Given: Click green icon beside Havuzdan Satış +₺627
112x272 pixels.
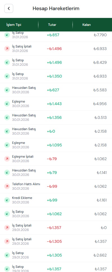Looking at the screenshot, I should 7,90.
